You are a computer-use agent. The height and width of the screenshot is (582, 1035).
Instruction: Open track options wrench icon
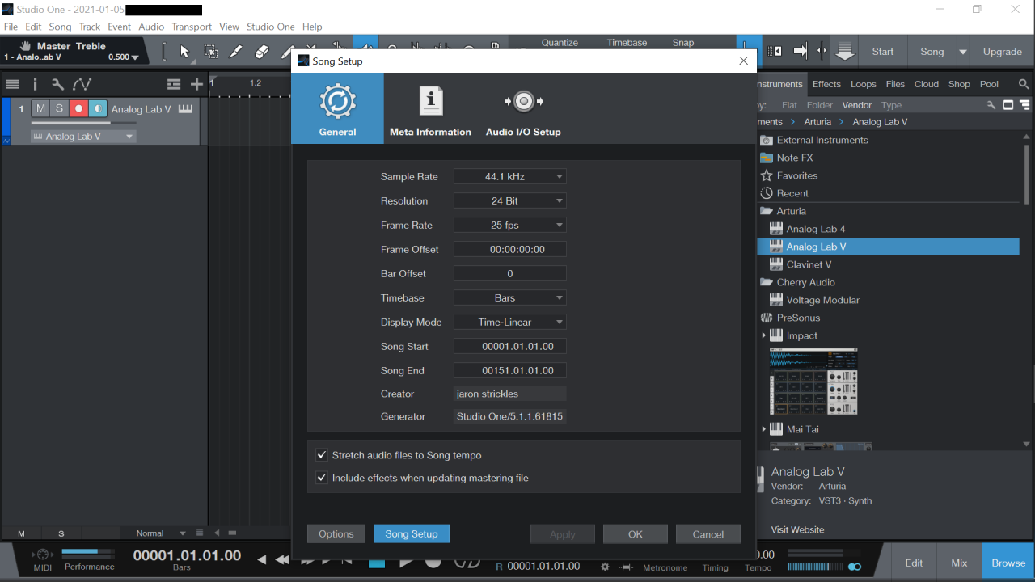point(57,84)
